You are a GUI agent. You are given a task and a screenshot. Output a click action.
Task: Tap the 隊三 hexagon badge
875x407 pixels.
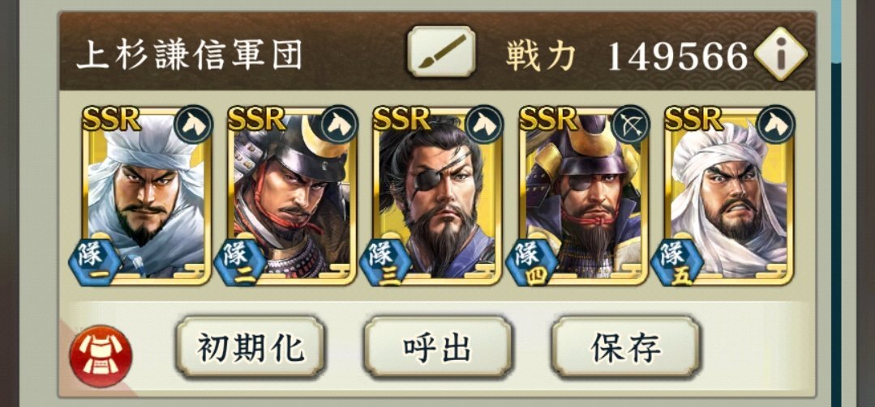coord(385,261)
